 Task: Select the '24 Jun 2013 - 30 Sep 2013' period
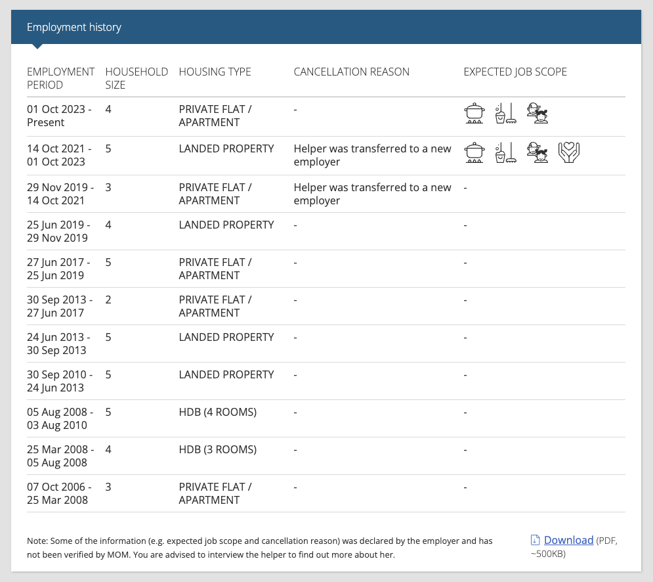coord(58,344)
